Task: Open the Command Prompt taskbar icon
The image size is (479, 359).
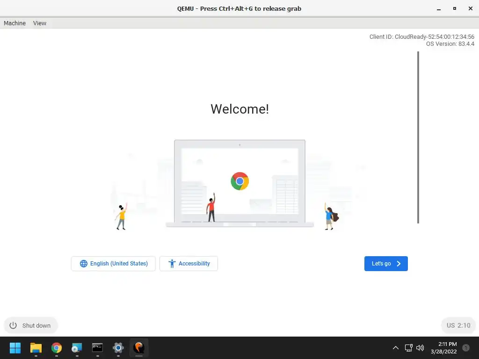Action: (97, 347)
